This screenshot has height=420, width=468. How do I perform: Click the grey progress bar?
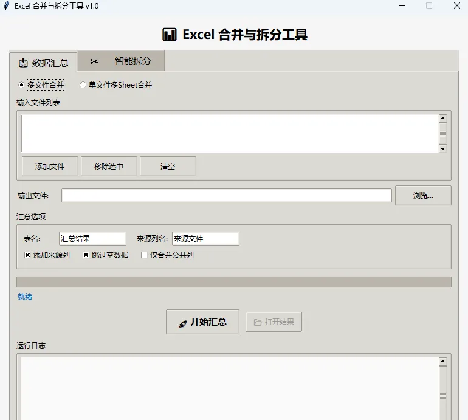click(x=234, y=282)
